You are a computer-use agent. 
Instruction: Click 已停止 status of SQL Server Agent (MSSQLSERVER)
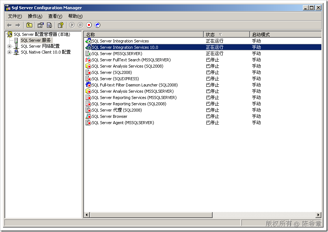point(212,123)
